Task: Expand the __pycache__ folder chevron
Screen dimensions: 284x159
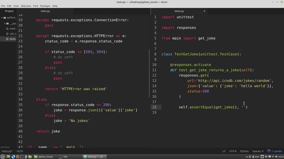Action: tap(5, 23)
